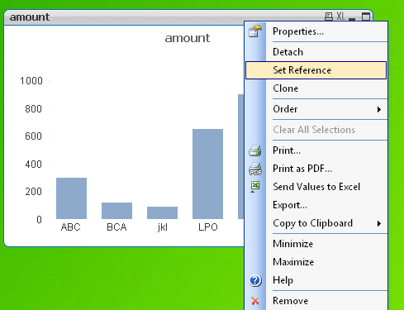Open the Order submenu

316,109
